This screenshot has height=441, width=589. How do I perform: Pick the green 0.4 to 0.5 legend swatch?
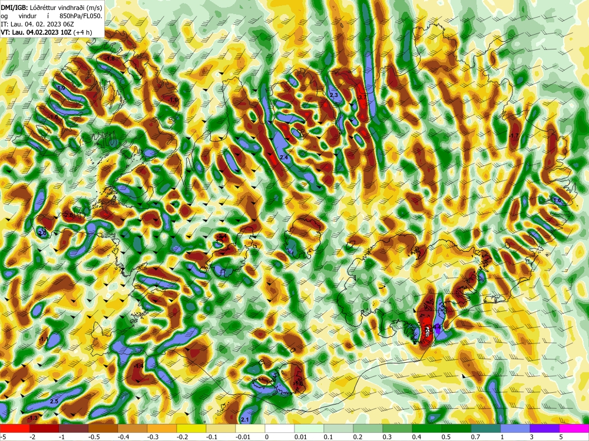(x=427, y=428)
